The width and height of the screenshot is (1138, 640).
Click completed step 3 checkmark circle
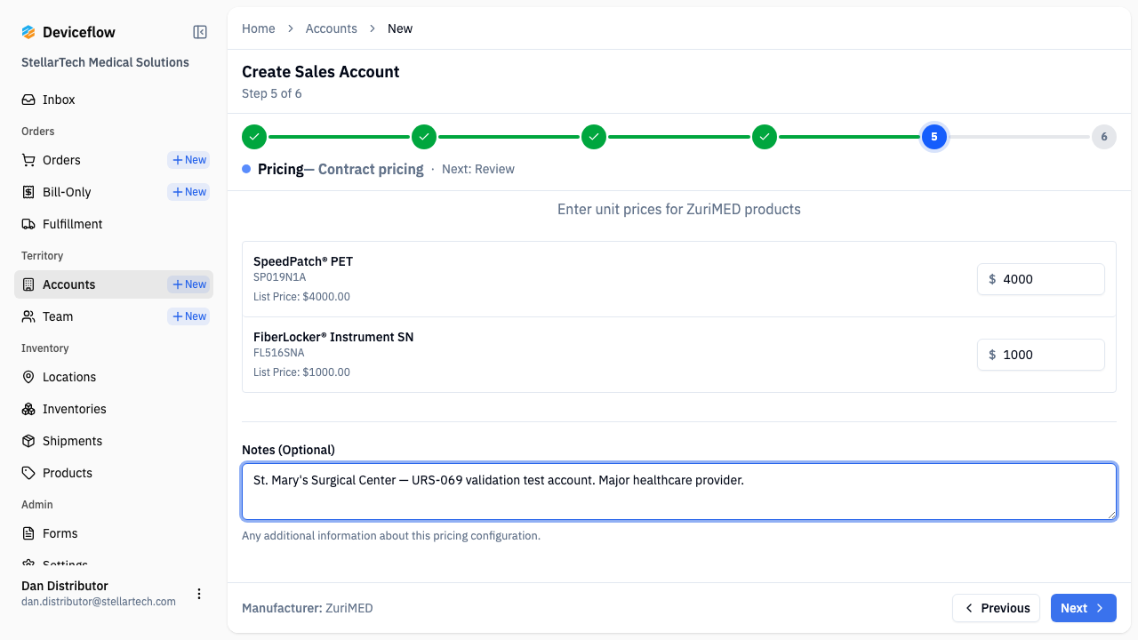[594, 137]
